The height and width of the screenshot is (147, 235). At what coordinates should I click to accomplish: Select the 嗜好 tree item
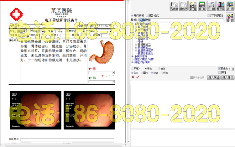click(x=140, y=42)
